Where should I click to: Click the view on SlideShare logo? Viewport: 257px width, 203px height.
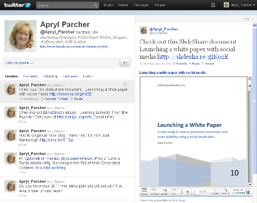241,191
